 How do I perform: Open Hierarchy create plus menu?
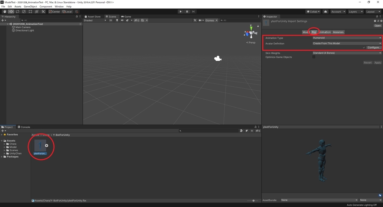[x=3, y=20]
